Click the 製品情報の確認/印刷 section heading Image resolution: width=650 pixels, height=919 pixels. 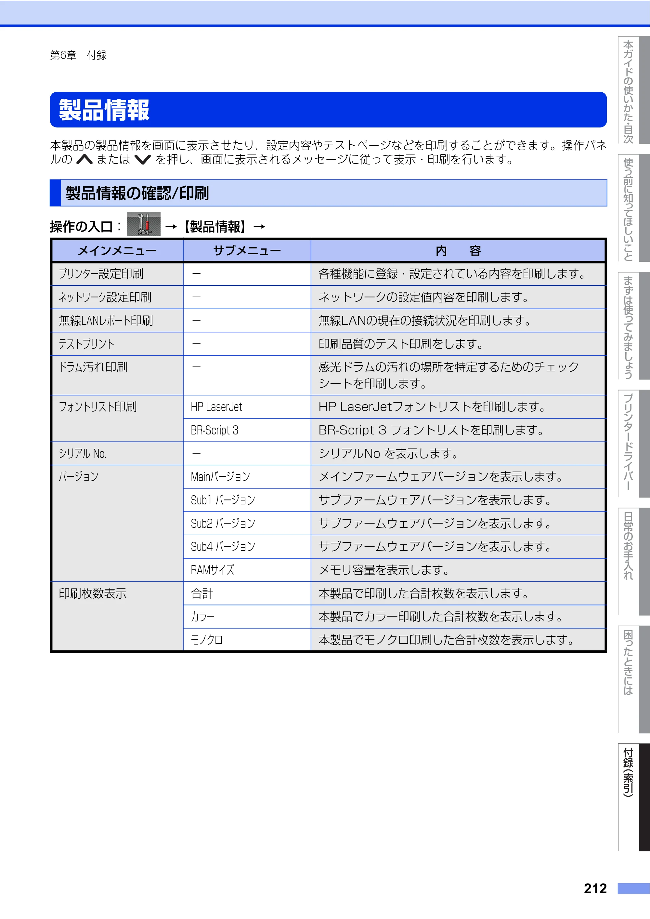click(328, 193)
